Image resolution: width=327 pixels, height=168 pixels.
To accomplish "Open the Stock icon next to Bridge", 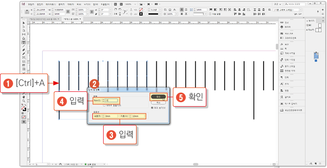I will pyautogui.click(x=121, y=4).
